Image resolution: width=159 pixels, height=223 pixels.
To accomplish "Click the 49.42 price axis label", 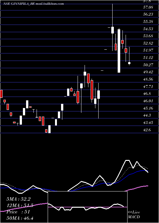I will (x=148, y=72).
